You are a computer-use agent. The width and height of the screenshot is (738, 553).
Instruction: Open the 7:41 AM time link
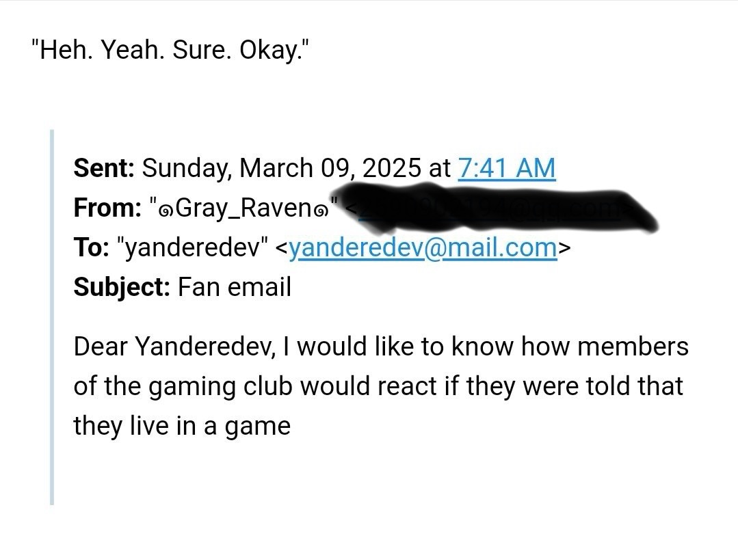tap(506, 168)
